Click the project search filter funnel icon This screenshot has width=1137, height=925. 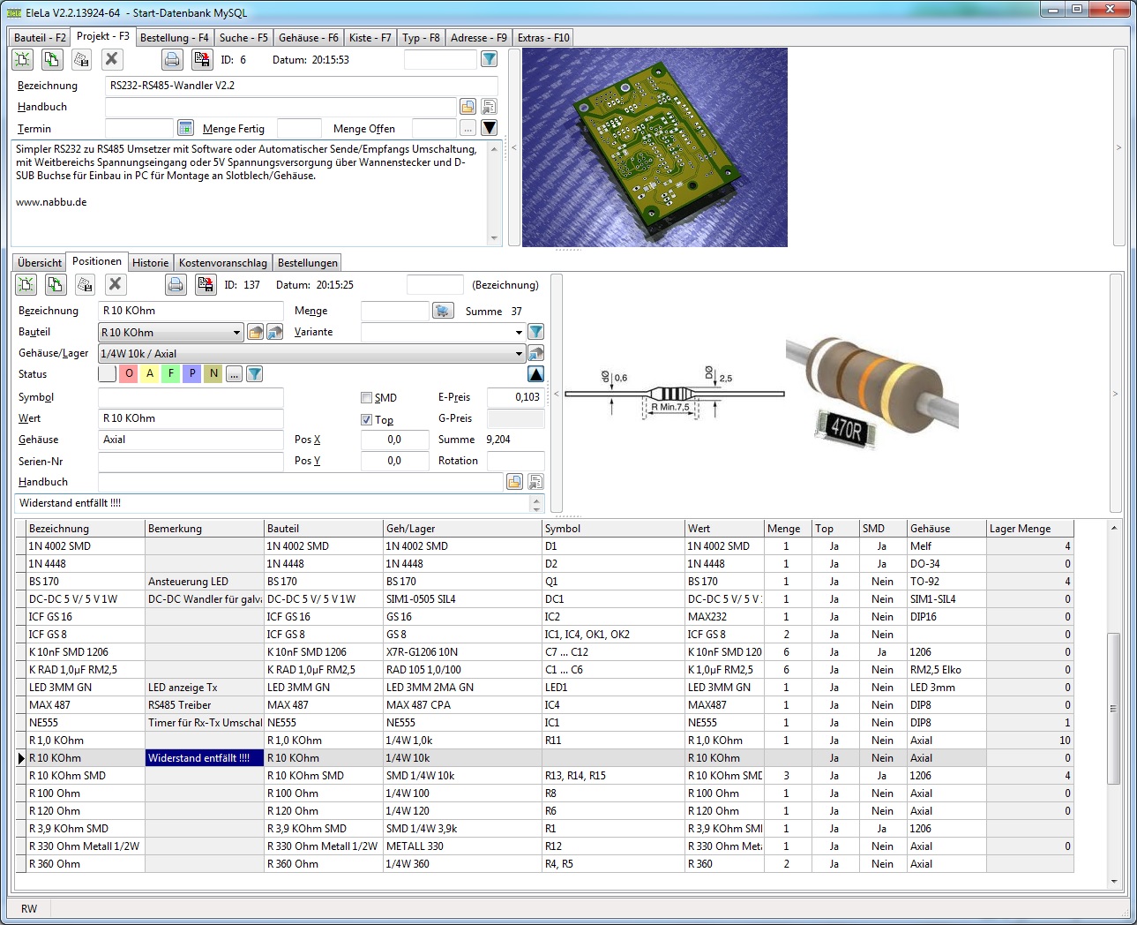coord(489,59)
